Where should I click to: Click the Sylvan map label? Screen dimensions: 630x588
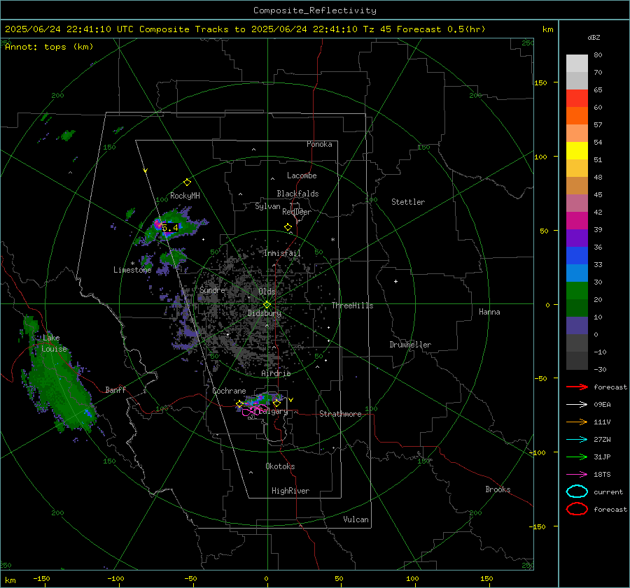click(267, 206)
